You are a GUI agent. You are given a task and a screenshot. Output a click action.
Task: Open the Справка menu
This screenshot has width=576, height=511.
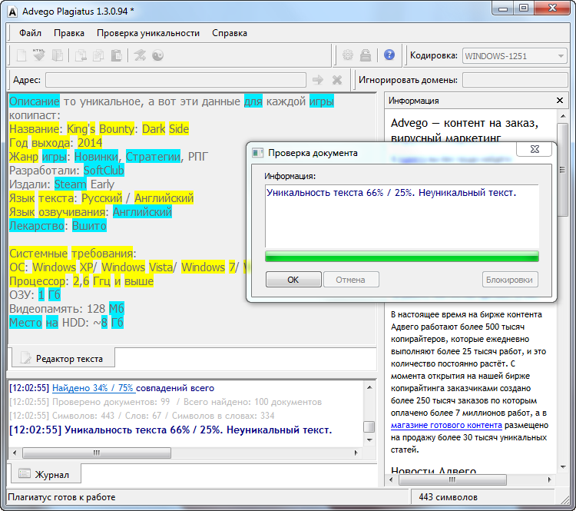230,33
